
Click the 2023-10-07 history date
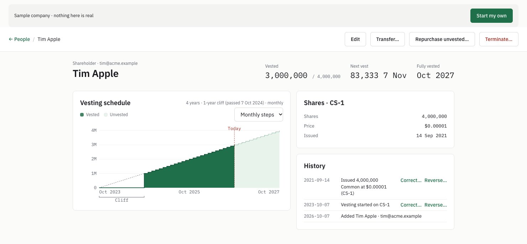(317, 205)
